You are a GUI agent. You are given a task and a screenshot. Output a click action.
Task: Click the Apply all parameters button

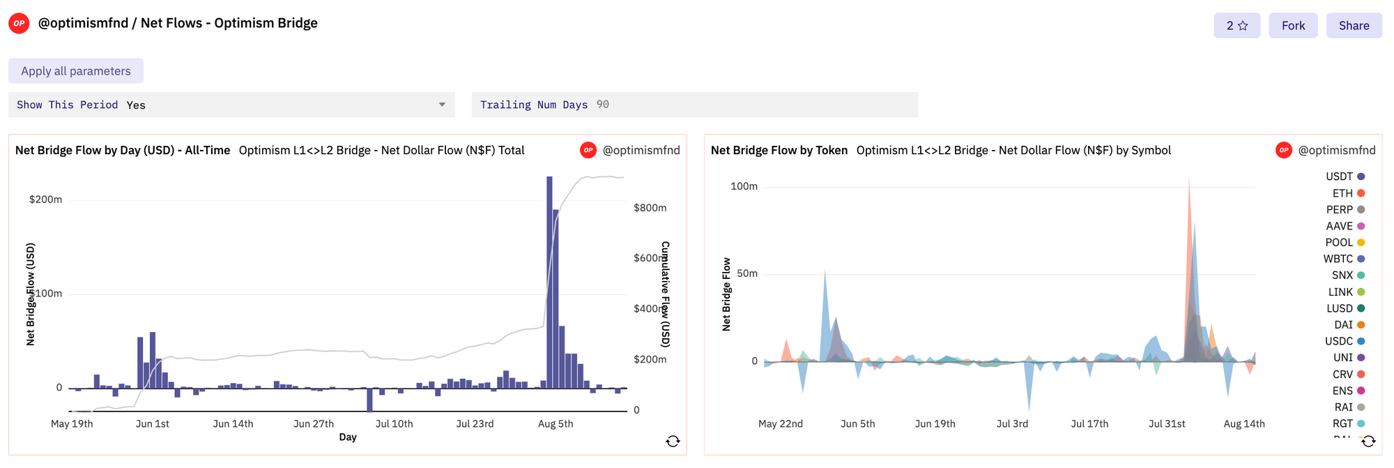(76, 71)
